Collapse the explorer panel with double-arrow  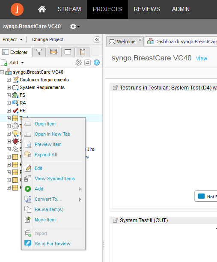click(97, 40)
